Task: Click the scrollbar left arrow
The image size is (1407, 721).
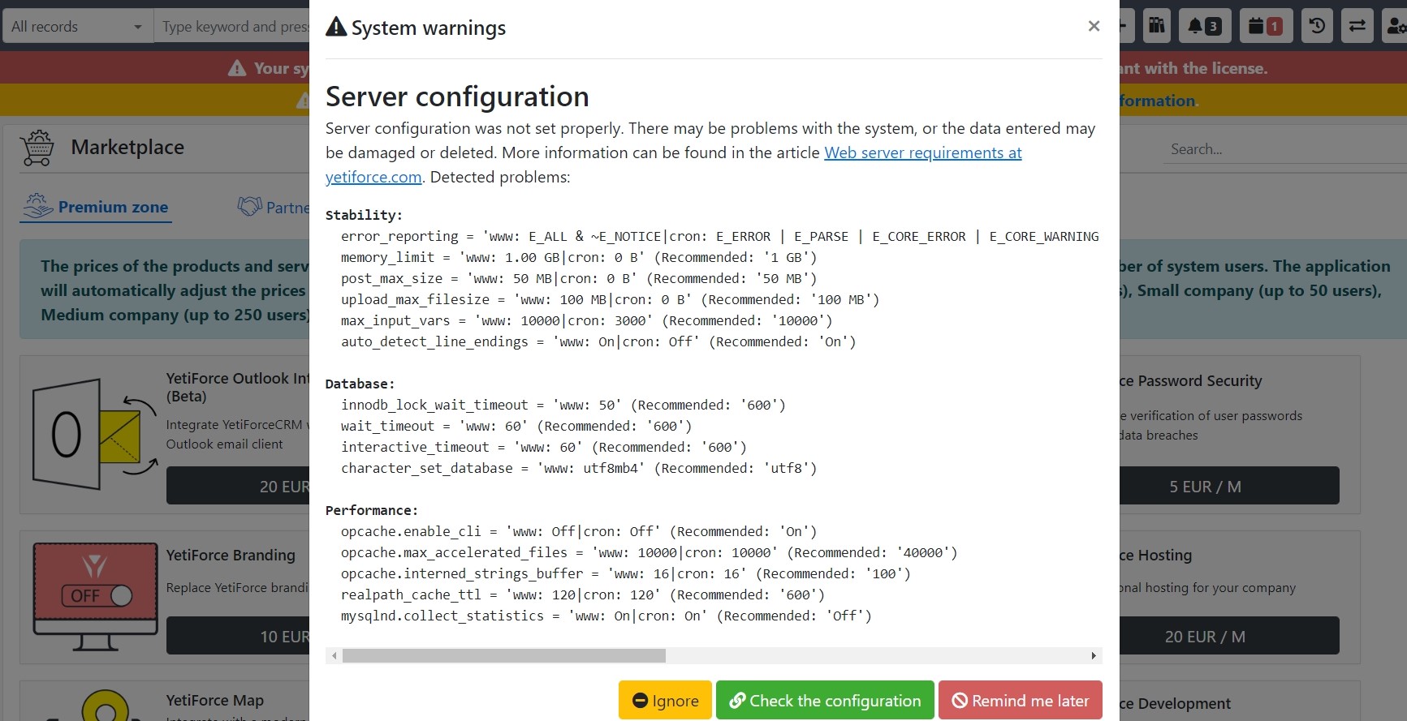Action: pyautogui.click(x=334, y=655)
